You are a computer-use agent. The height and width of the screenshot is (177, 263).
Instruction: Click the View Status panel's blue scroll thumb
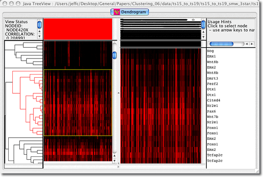(x=39, y=25)
